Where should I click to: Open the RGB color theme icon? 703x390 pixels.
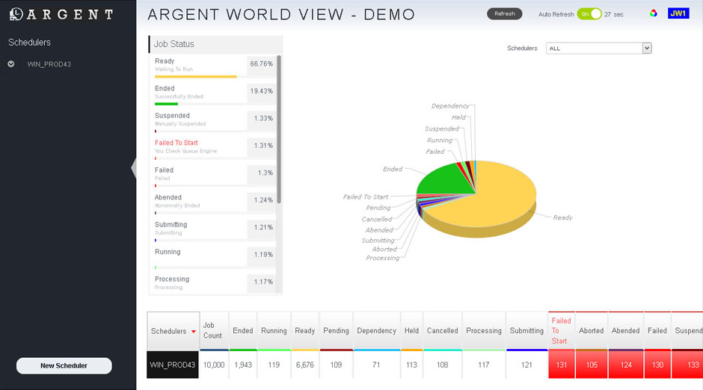653,13
